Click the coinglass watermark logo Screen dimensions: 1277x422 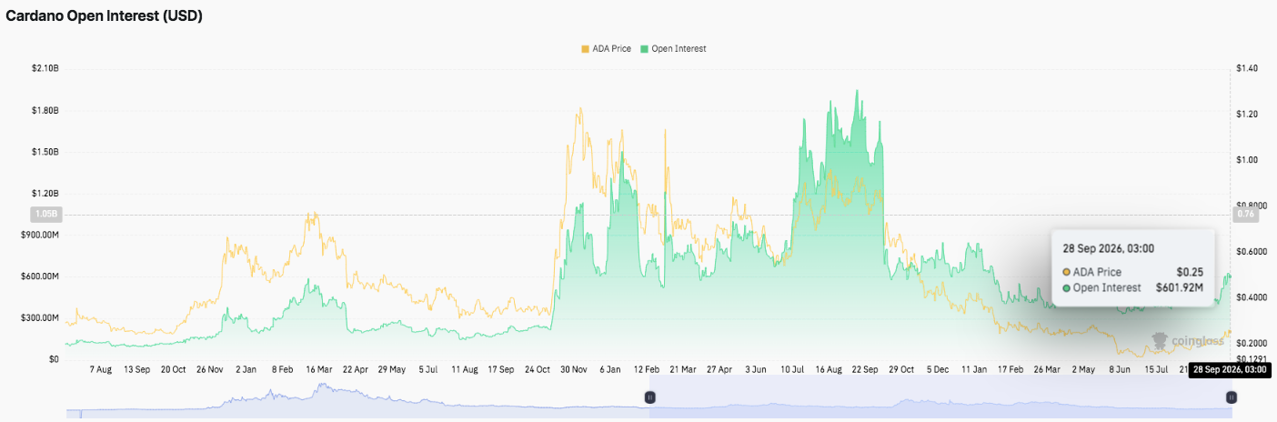click(x=1190, y=341)
